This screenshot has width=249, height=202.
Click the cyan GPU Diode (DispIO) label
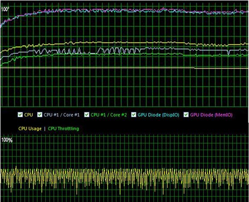click(x=158, y=115)
